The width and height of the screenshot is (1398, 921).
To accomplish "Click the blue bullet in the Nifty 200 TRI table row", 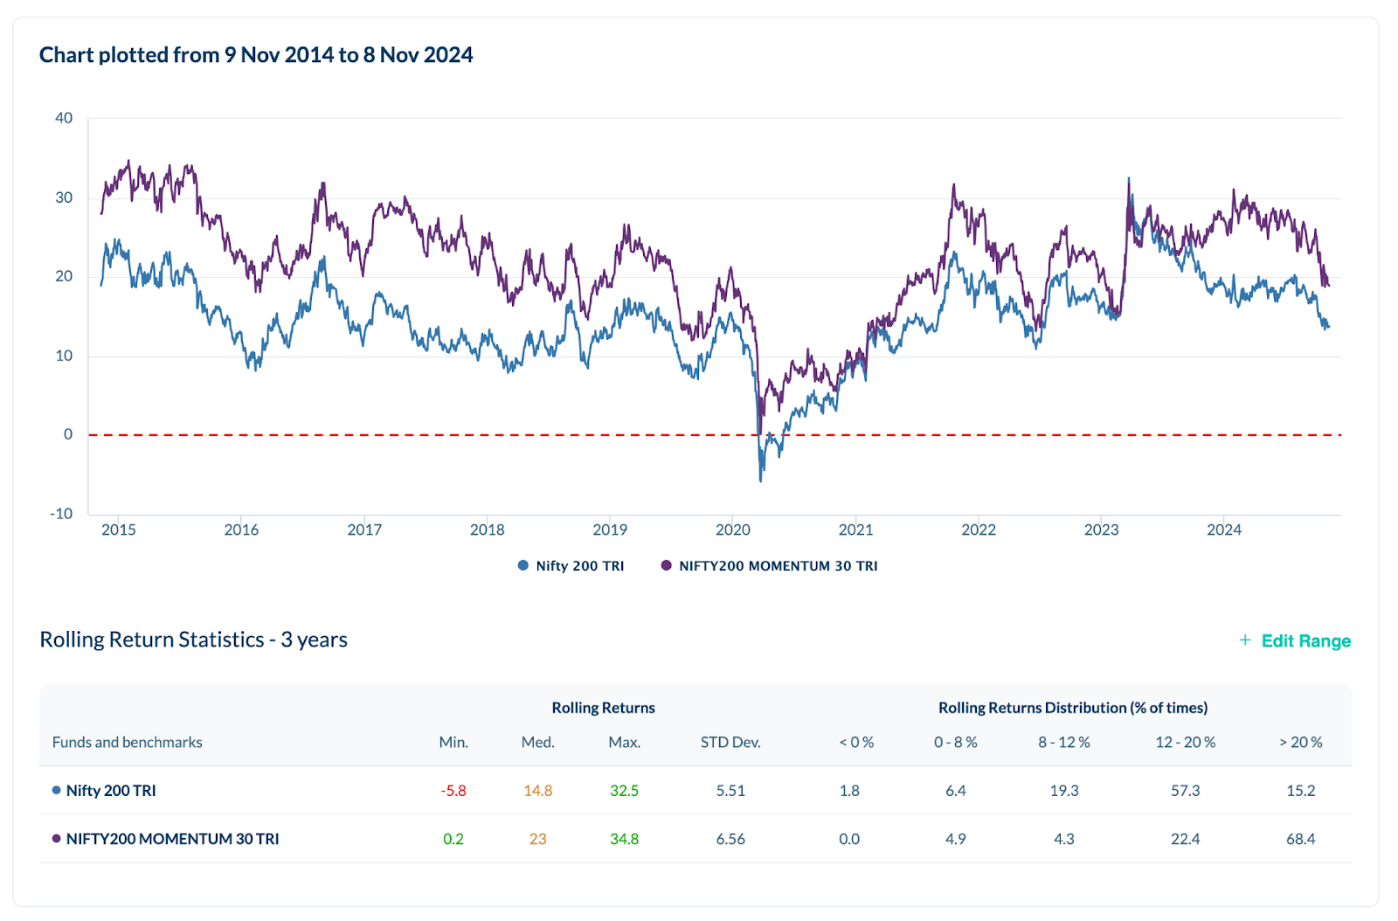I will pos(57,791).
